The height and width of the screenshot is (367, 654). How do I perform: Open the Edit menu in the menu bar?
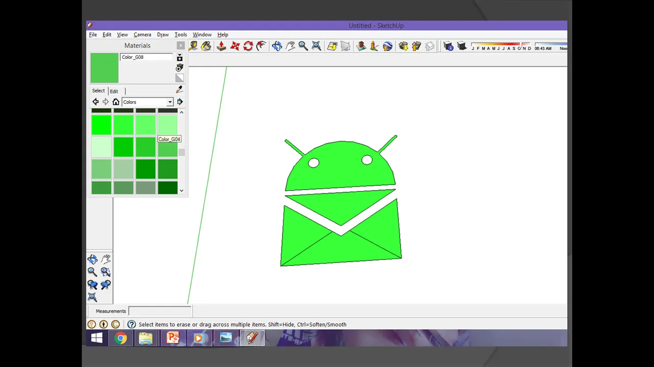click(x=107, y=35)
